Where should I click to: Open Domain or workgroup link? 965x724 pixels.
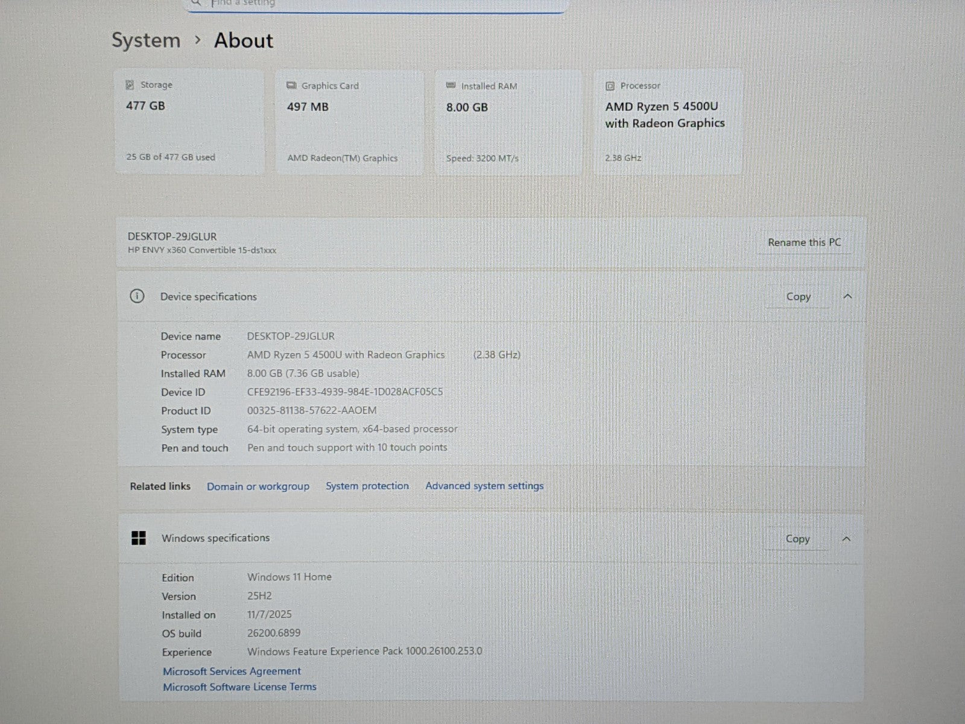(258, 486)
